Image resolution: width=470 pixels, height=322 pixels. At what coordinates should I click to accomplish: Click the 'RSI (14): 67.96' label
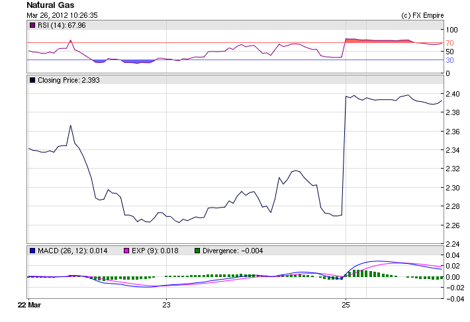point(62,25)
